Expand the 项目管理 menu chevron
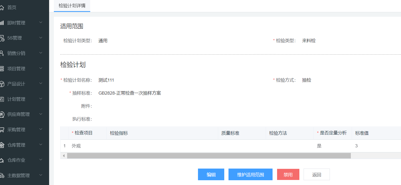The height and width of the screenshot is (185, 401). tap(40, 68)
